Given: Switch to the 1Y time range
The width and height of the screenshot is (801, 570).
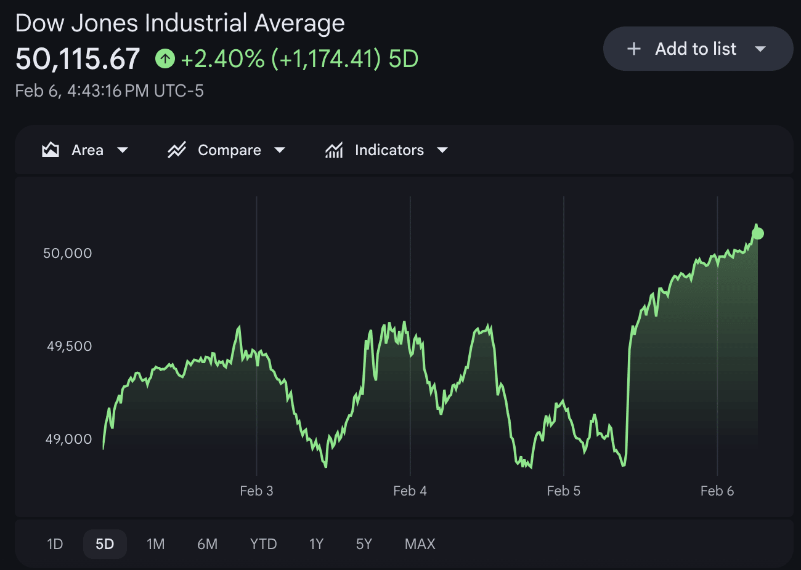Looking at the screenshot, I should (316, 544).
